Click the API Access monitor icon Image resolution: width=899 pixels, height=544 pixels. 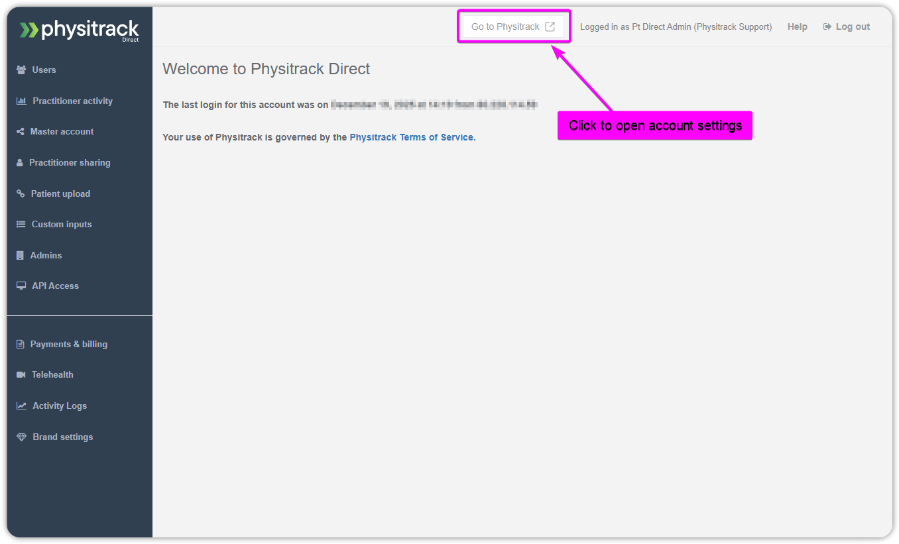[21, 286]
